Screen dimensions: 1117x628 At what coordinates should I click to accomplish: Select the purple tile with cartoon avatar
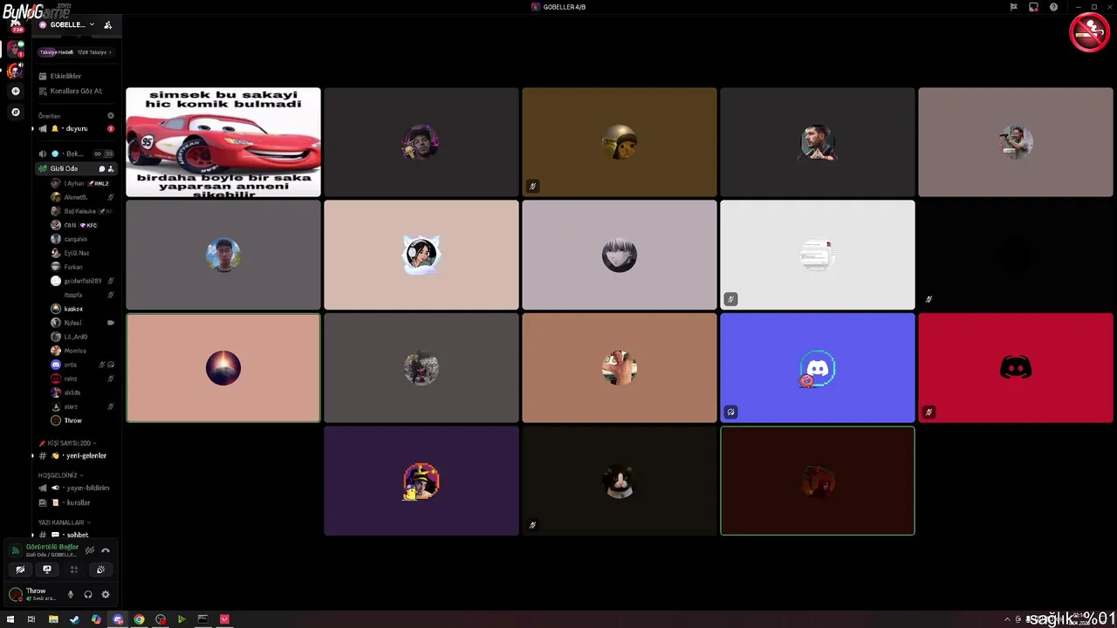click(421, 481)
